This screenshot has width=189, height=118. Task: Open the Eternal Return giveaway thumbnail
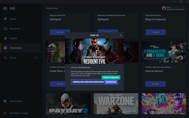pyautogui.click(x=164, y=52)
